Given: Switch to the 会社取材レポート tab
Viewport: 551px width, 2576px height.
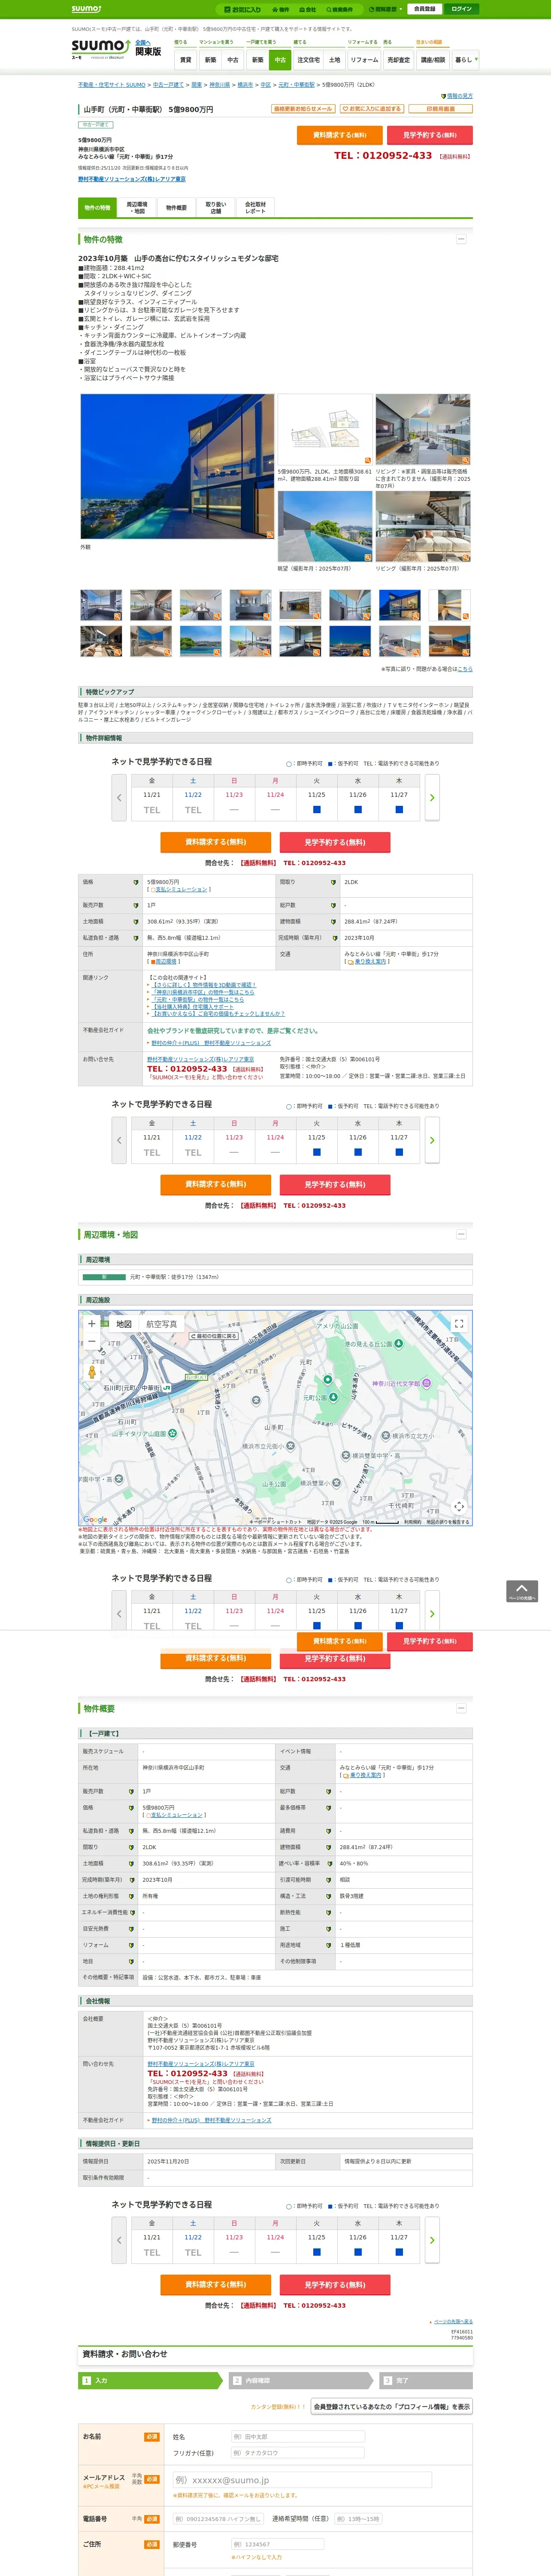Looking at the screenshot, I should (255, 208).
